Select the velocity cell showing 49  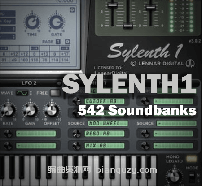point(14,60)
